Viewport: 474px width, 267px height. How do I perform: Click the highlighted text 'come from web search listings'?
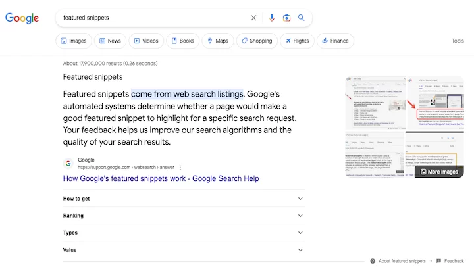pyautogui.click(x=187, y=94)
